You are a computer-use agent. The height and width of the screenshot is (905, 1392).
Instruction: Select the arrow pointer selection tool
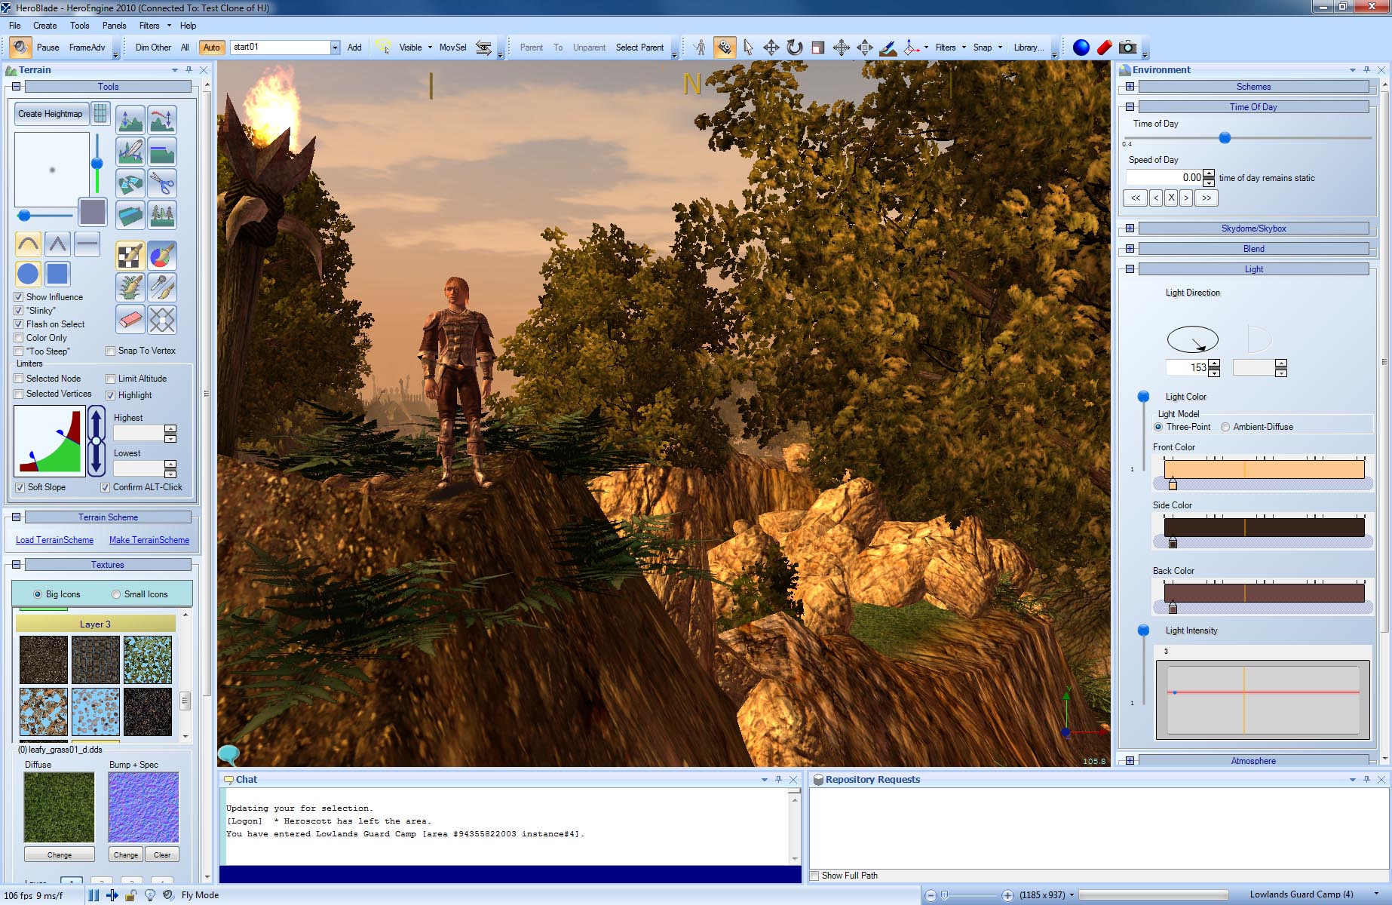click(748, 48)
